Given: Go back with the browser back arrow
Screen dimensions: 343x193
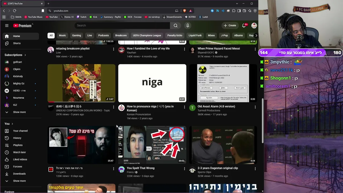Looking at the screenshot, I should [4, 11].
